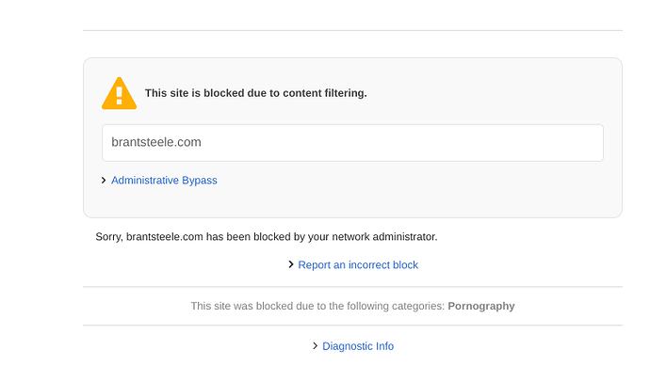Open the Administrative Bypass link
The width and height of the screenshot is (650, 366).
pyautogui.click(x=164, y=181)
